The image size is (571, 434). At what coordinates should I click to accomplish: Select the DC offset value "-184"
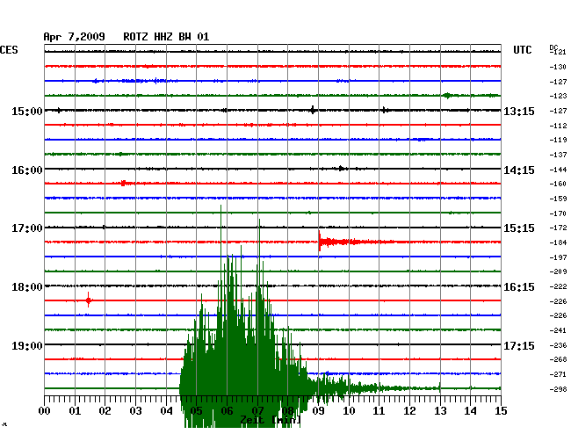point(558,242)
